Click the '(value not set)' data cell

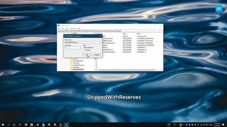[x=142, y=36]
